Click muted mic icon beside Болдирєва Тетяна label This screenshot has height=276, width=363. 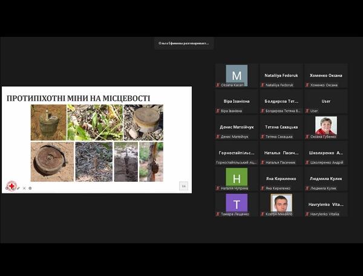click(263, 111)
